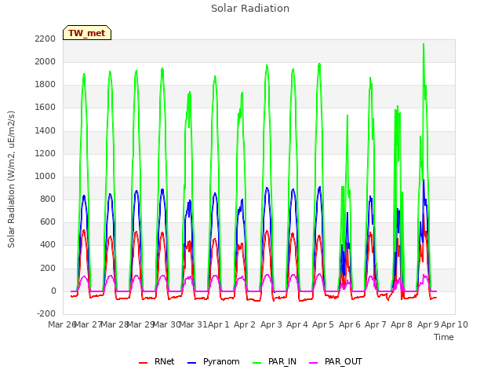This screenshot has width=502, height=377.
Task: Click the Time x-axis label
Action: pyautogui.click(x=444, y=337)
